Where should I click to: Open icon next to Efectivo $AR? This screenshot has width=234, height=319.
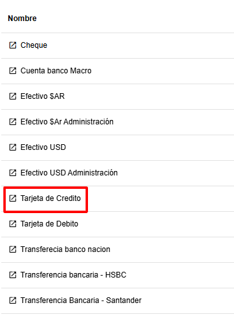click(x=13, y=96)
